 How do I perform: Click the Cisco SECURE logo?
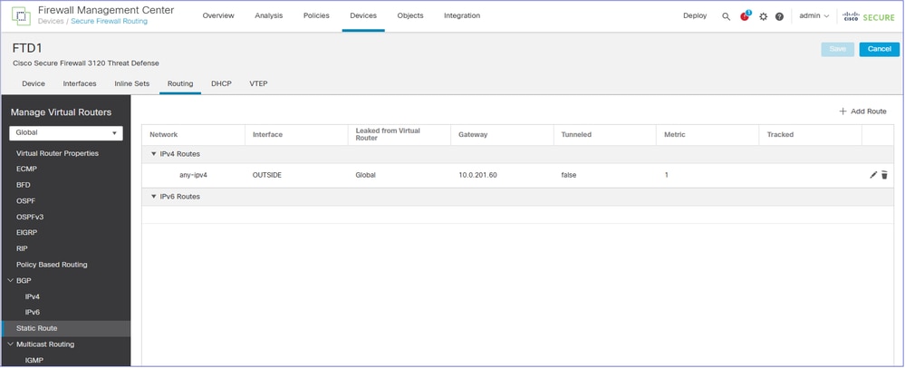point(869,16)
